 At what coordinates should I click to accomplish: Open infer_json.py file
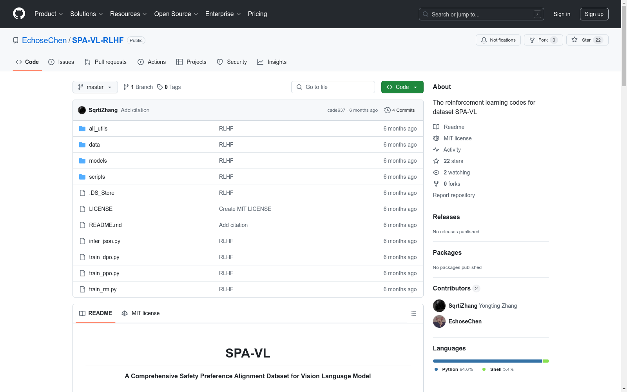point(105,241)
